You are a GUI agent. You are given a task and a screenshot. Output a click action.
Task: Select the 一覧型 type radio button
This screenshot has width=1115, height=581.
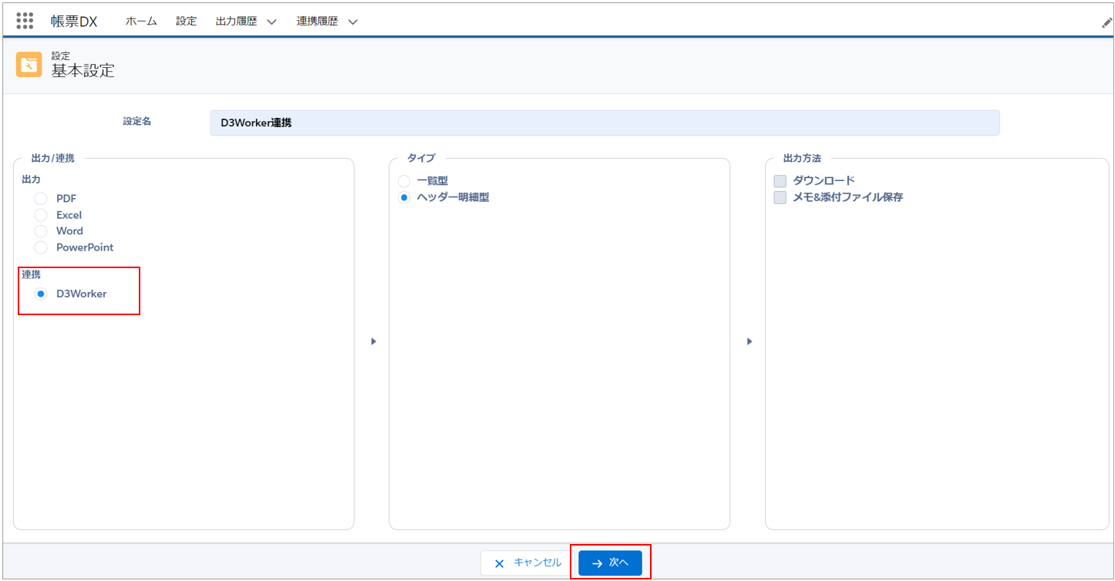coord(403,181)
